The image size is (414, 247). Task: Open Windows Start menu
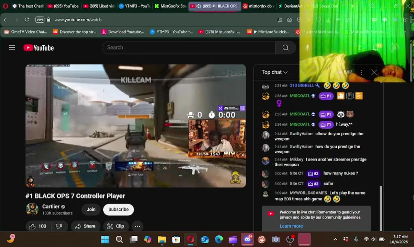click(x=105, y=239)
